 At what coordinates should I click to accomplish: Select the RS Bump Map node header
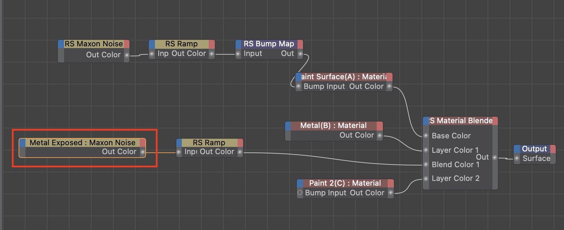[269, 44]
